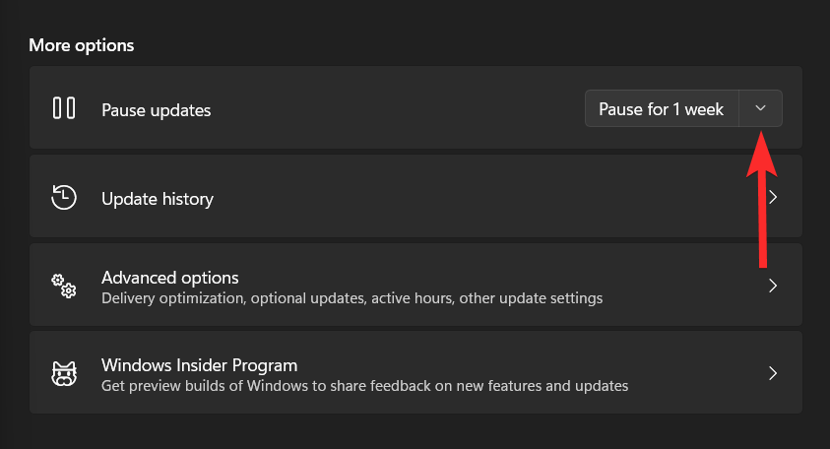The image size is (830, 449).
Task: Open Update history via its right chevron
Action: (x=773, y=197)
